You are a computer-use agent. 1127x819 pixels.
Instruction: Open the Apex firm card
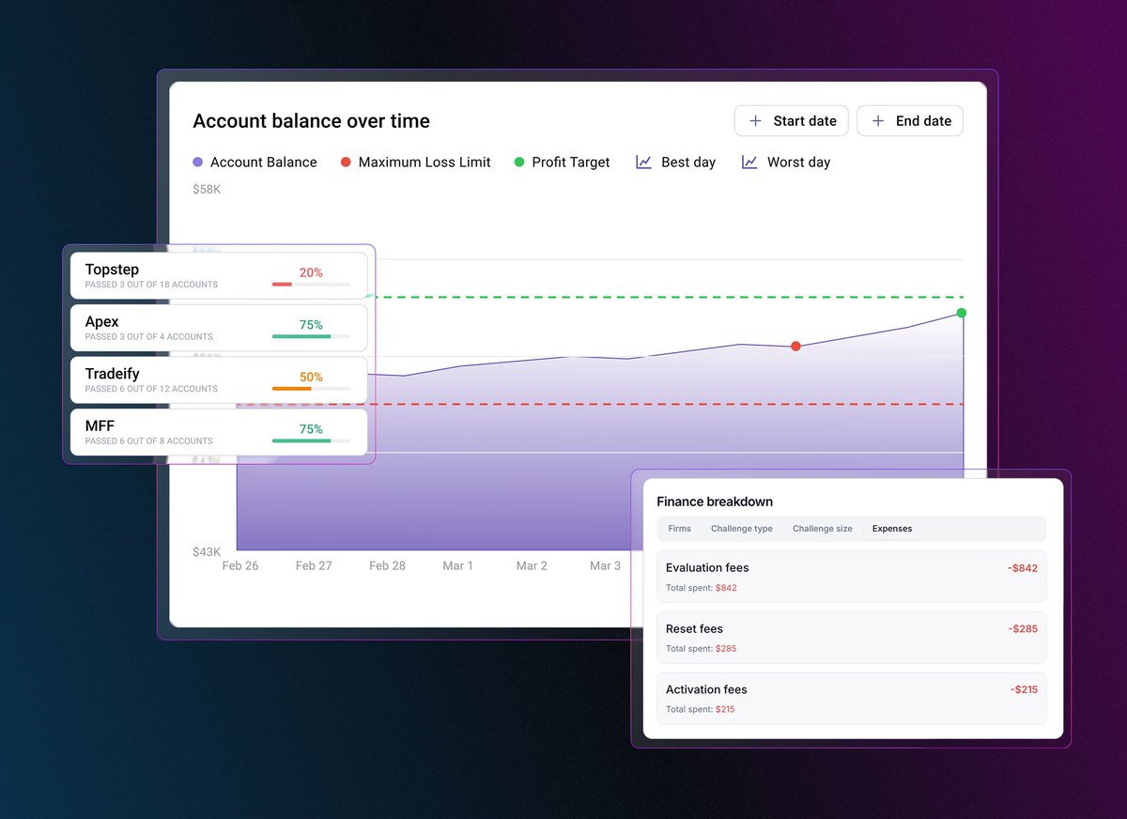coord(219,328)
